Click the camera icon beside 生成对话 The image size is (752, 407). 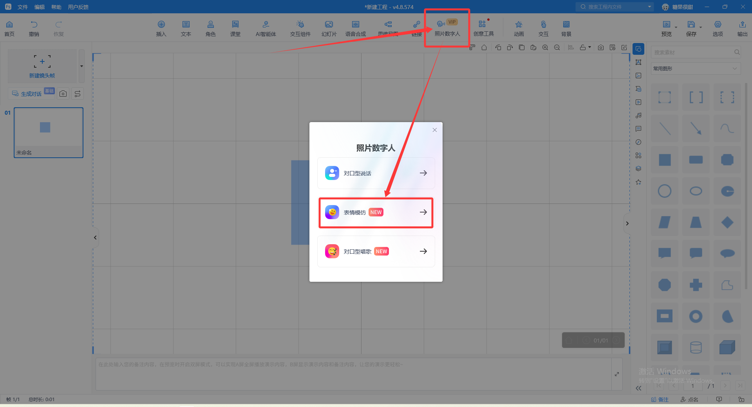(63, 94)
